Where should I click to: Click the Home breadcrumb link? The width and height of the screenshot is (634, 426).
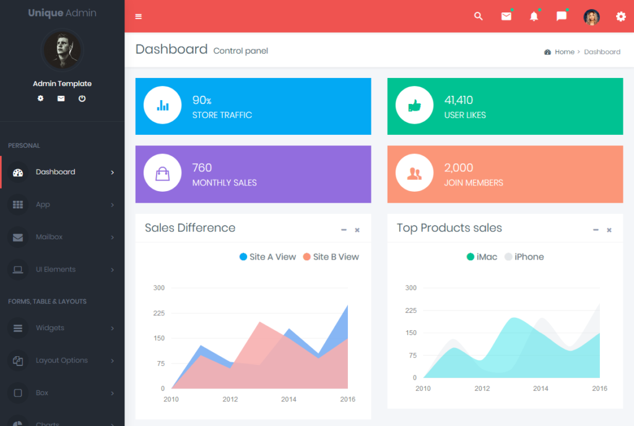(564, 52)
